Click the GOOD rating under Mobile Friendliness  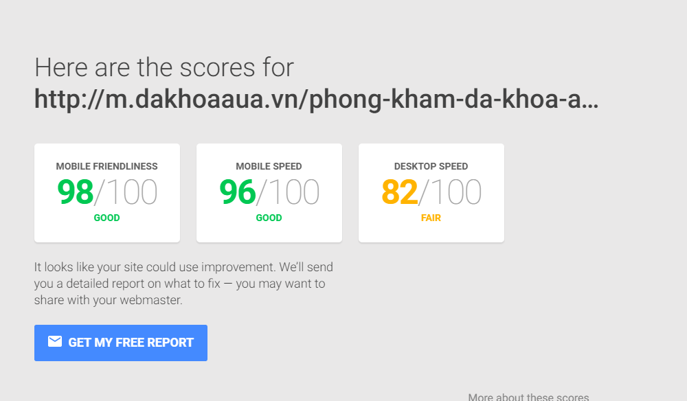[107, 218]
